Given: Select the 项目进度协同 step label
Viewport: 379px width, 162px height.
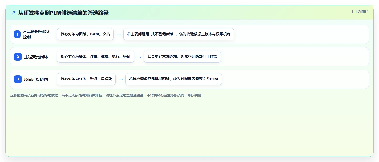Looking at the screenshot, I should [x=36, y=79].
